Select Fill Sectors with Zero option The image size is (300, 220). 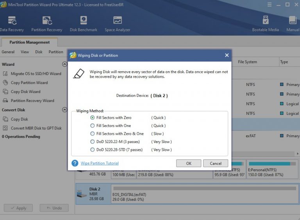[93, 118]
